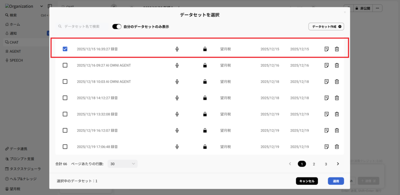Open プロンプト支援 in the sidebar
This screenshot has height=195, width=400.
coord(20,159)
